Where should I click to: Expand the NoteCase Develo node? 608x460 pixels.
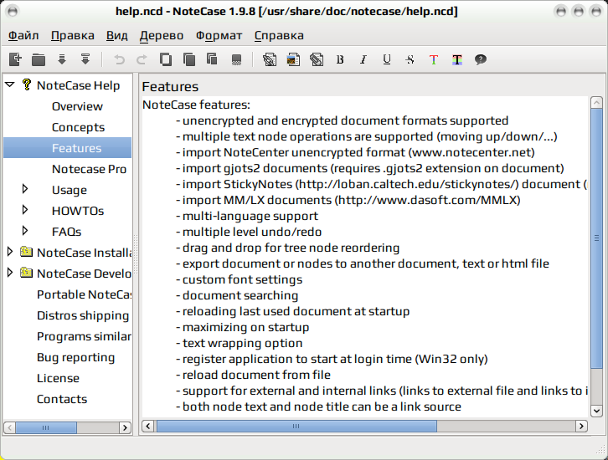pos(10,273)
